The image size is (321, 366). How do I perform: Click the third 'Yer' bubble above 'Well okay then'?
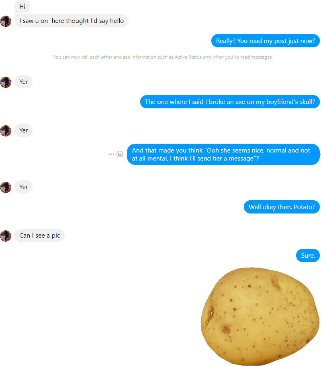(x=23, y=187)
